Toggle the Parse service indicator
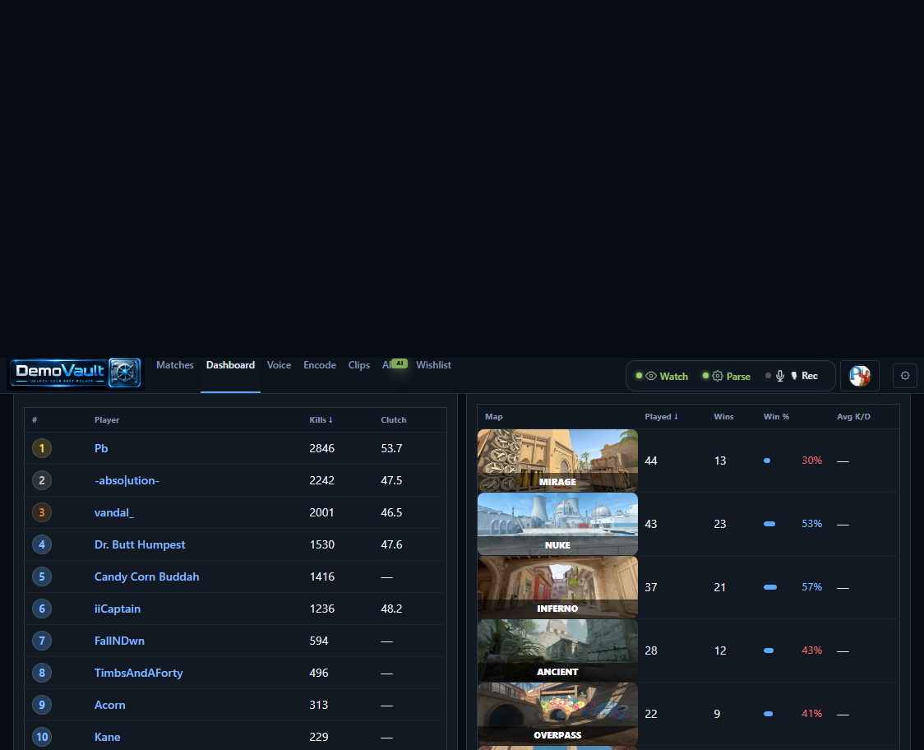The width and height of the screenshot is (924, 750). (726, 376)
